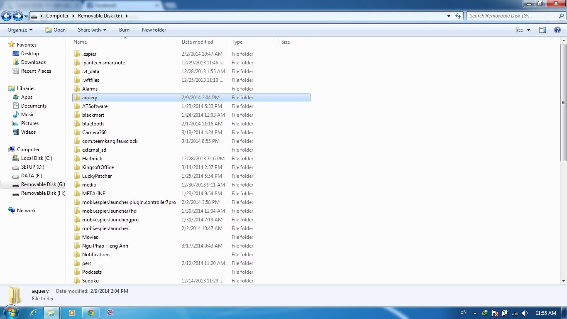Click the volume speaker tray icon
This screenshot has height=319, width=567.
[525, 313]
